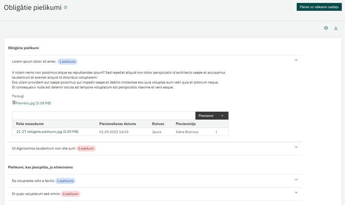
Task: Click the Pievienotājs column header
Action: [186, 124]
